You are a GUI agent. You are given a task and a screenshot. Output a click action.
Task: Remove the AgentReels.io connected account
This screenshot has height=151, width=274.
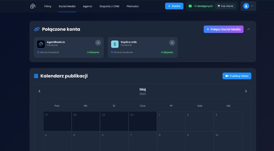click(x=98, y=43)
